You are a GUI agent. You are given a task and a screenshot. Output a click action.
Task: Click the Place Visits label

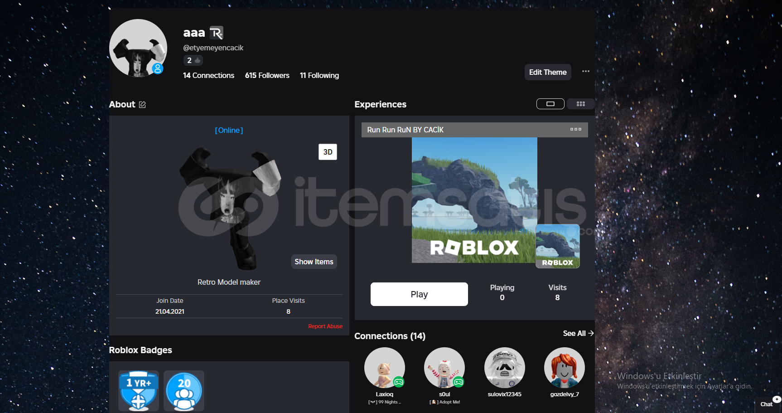288,301
